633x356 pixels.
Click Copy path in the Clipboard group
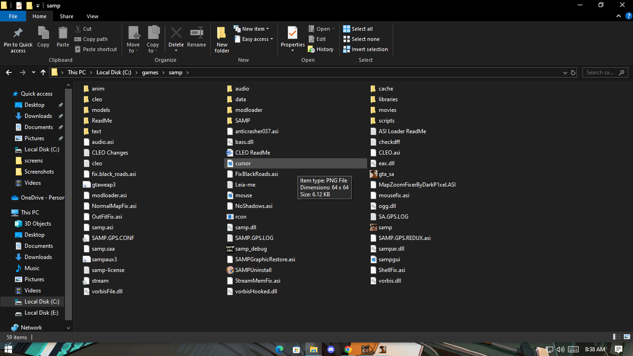[91, 39]
